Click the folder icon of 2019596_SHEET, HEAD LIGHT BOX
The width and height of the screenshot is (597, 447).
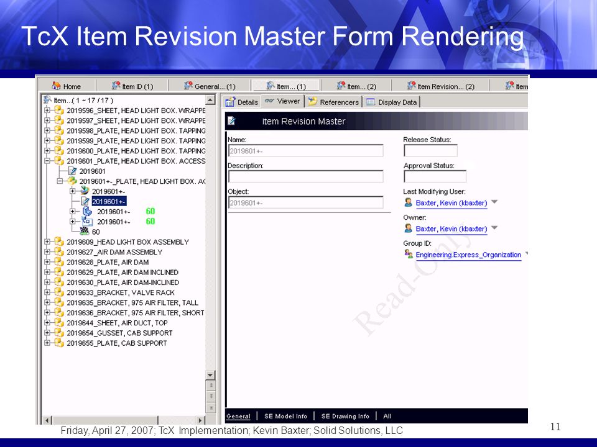click(59, 111)
